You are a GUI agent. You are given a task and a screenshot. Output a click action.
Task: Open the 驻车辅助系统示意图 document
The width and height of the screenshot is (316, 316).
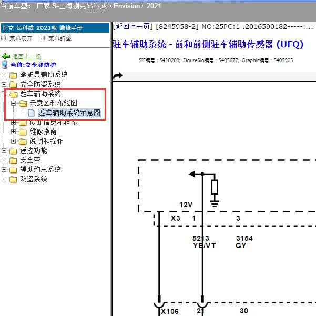click(x=69, y=113)
